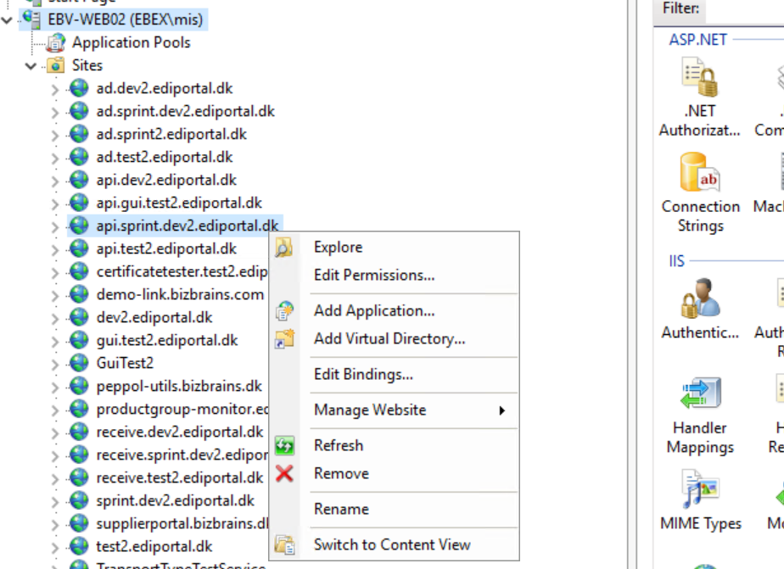This screenshot has height=569, width=784.
Task: Expand the ad.dev2.ediportal.dk site node
Action: click(55, 88)
